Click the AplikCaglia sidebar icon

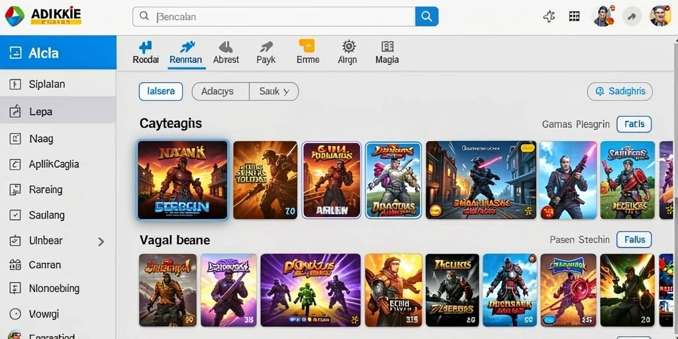pos(15,164)
